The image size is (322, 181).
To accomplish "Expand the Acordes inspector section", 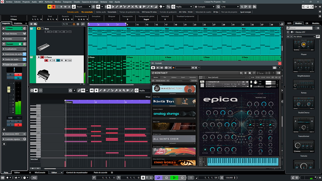I will [x=14, y=39].
